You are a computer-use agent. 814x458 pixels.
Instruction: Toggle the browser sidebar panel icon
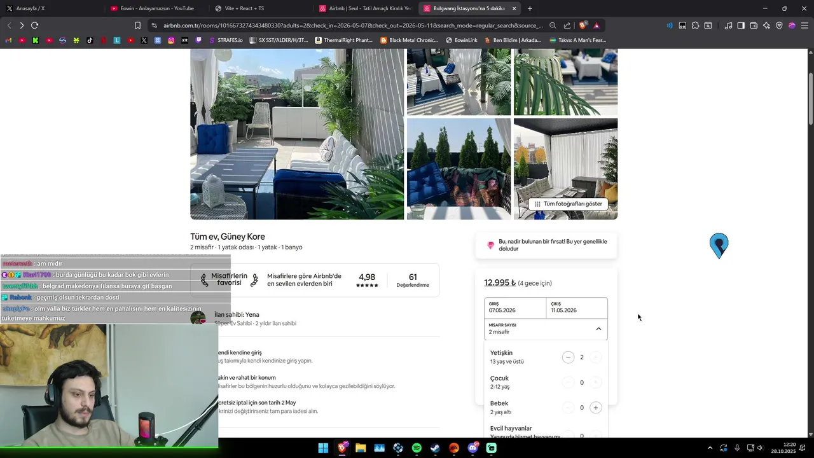click(741, 25)
